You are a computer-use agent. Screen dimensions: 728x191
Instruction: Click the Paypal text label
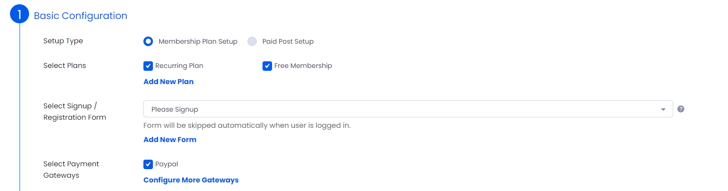[167, 164]
